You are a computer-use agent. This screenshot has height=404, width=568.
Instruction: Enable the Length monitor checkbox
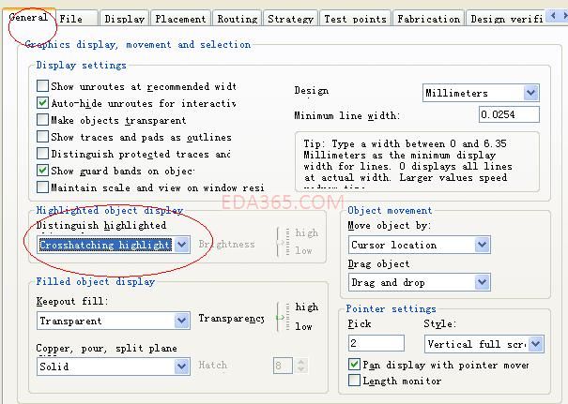(354, 381)
